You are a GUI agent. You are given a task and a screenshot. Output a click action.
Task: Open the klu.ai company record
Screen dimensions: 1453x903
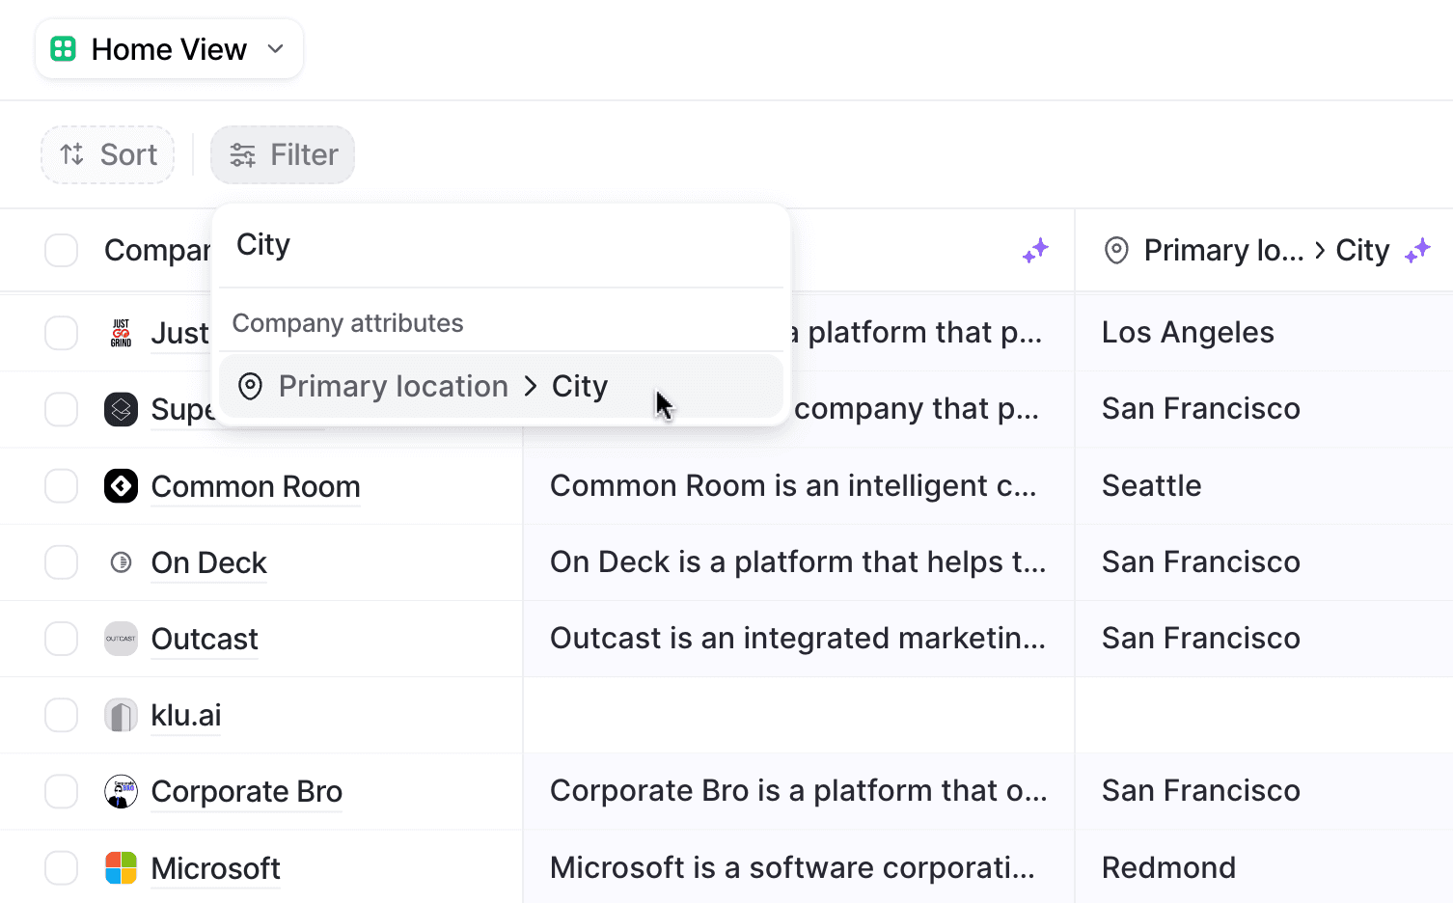(186, 715)
